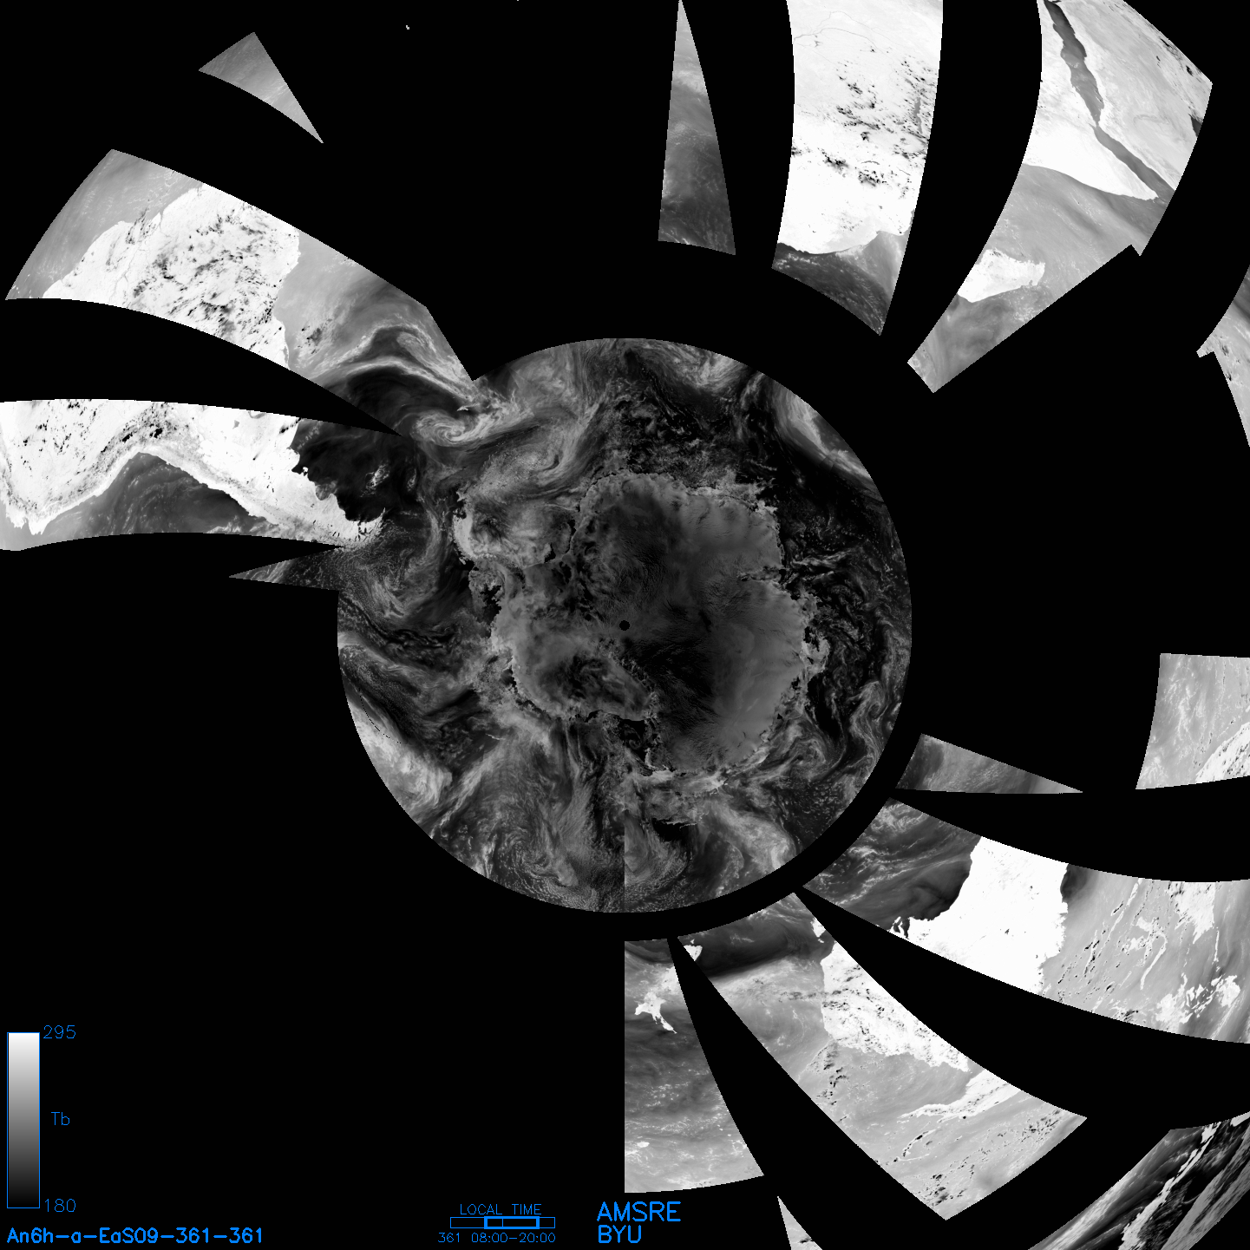Click the Tb brightness temperature label
The width and height of the screenshot is (1250, 1250).
click(x=60, y=1119)
